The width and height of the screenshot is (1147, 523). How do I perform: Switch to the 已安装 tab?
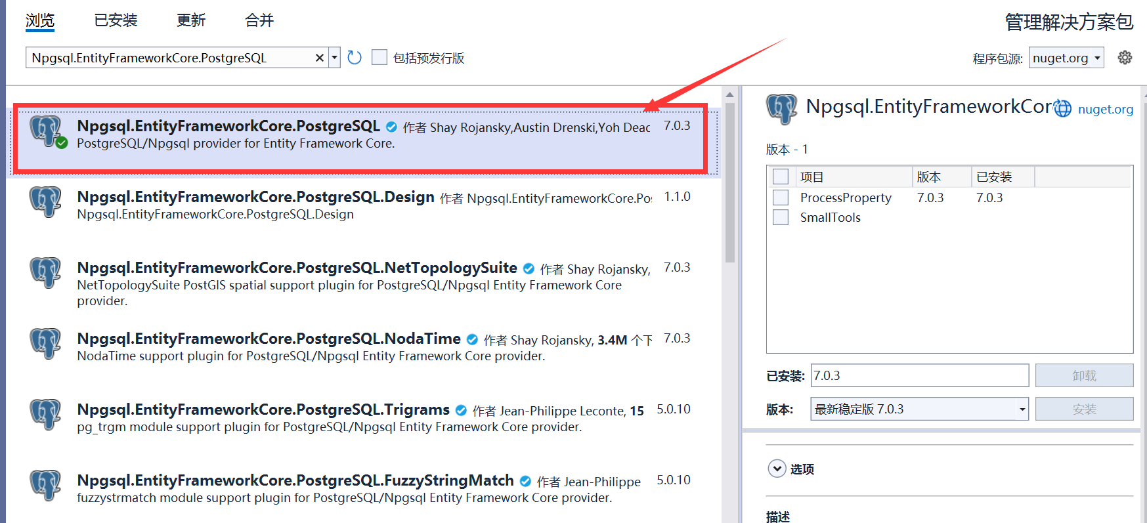(x=116, y=20)
